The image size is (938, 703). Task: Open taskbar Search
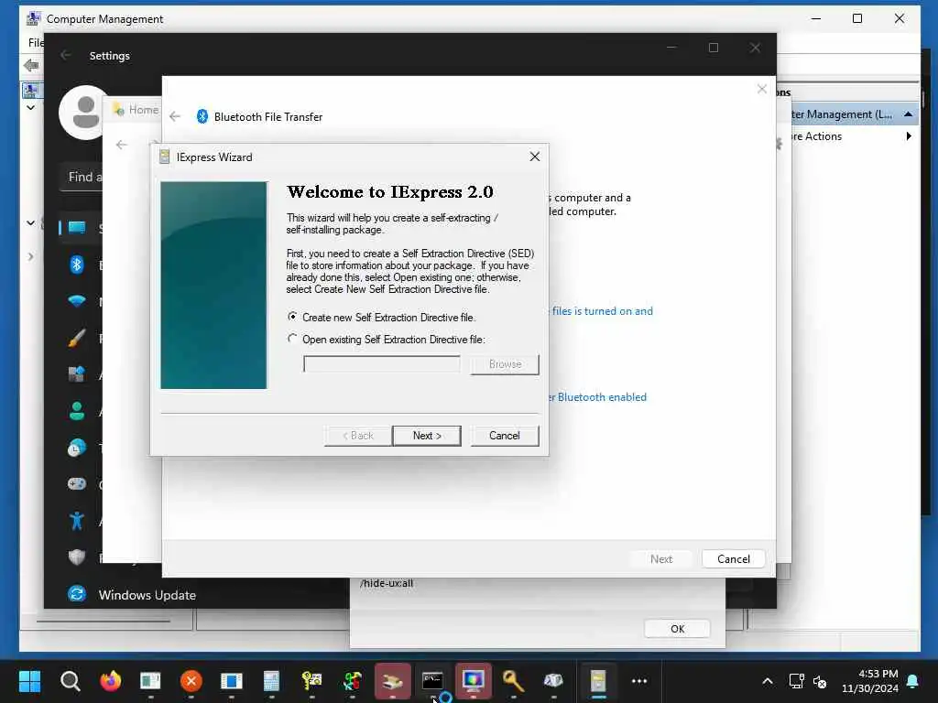click(70, 681)
